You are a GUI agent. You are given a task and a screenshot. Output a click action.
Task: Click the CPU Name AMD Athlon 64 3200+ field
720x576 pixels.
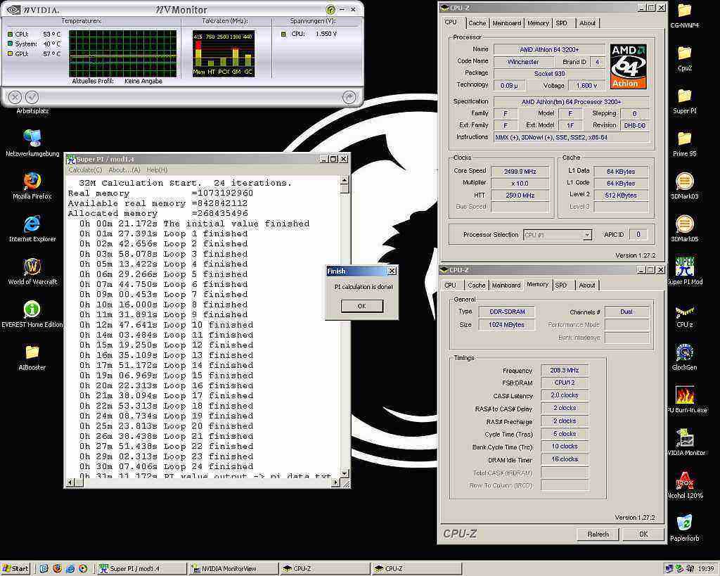click(549, 50)
